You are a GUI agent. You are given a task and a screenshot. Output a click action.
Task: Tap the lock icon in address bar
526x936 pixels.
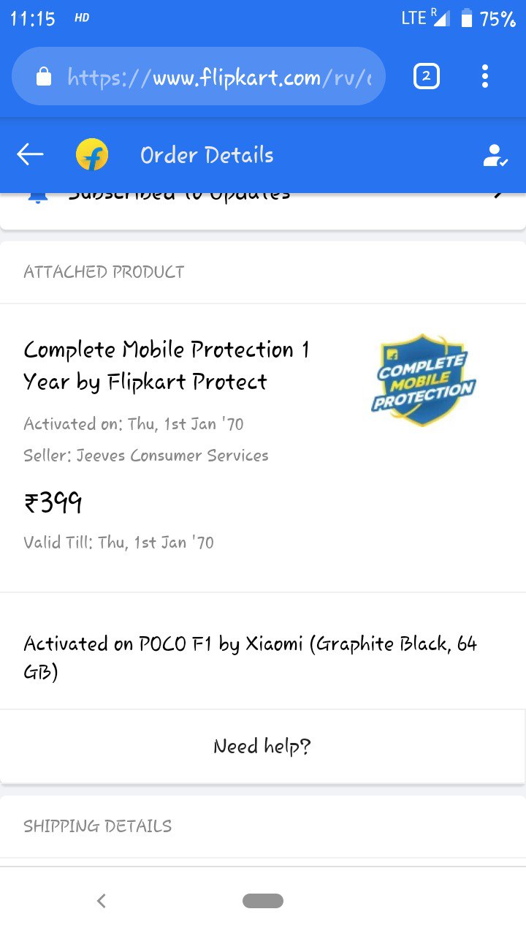[x=44, y=76]
